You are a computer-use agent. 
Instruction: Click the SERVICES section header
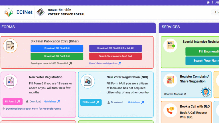(x=189, y=28)
